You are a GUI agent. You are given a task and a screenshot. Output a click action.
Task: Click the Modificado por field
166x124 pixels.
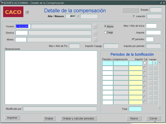[60, 109]
